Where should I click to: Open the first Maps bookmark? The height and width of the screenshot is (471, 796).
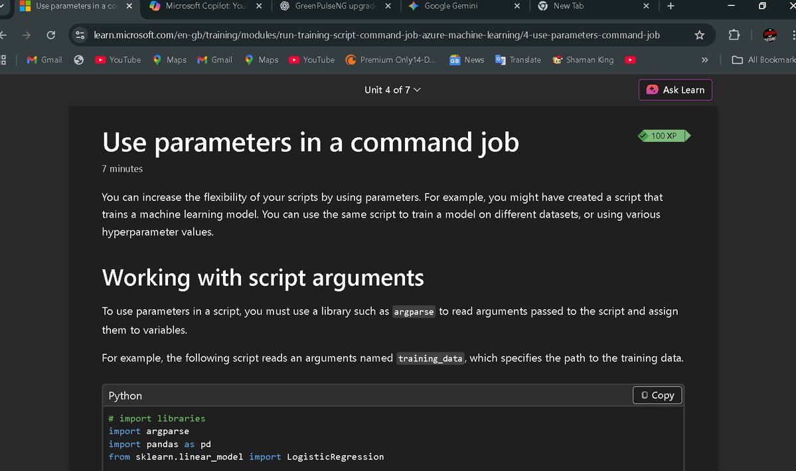[x=169, y=60]
